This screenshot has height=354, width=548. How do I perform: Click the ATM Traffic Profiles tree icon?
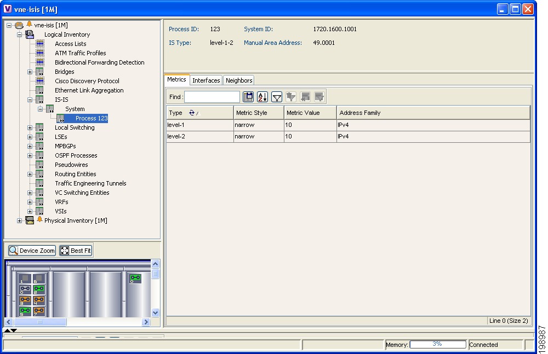pos(40,53)
